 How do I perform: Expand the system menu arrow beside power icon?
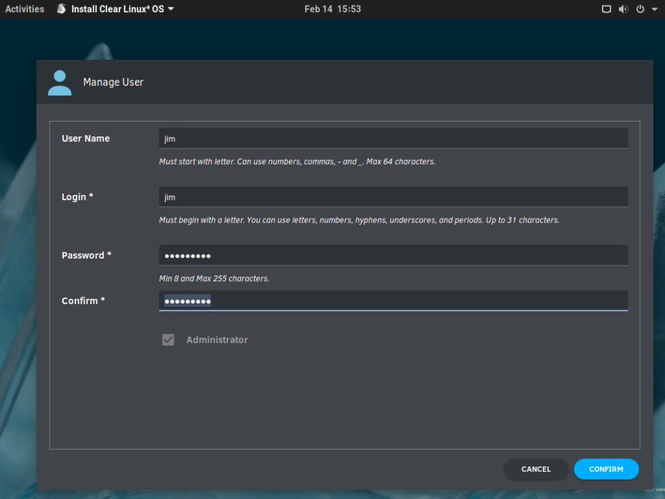tap(653, 10)
